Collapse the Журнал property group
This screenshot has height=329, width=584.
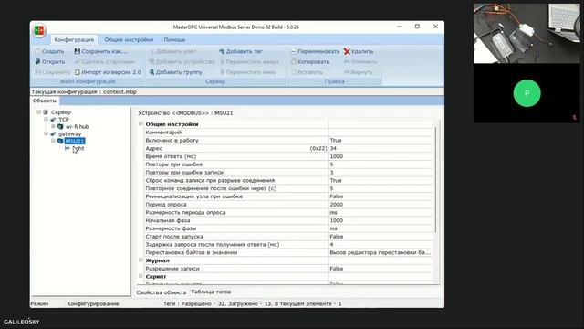[141, 260]
